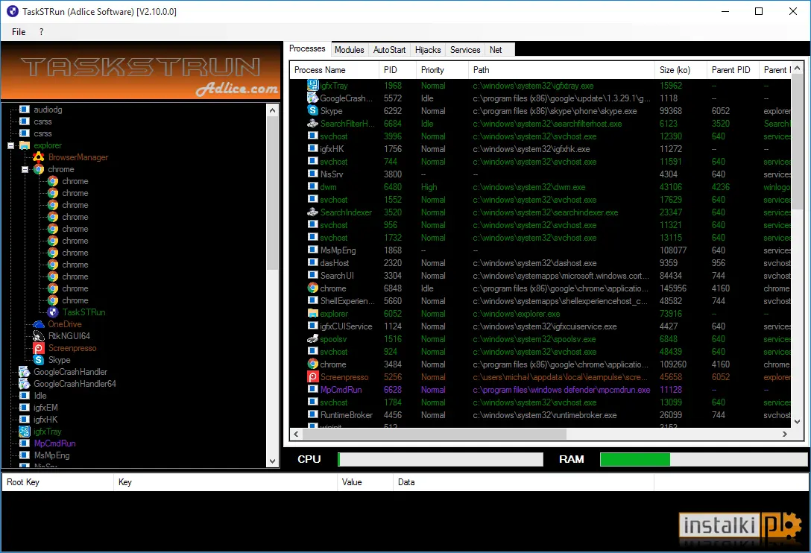The height and width of the screenshot is (553, 811).
Task: Click process table scroll down arrow
Action: coord(797,422)
